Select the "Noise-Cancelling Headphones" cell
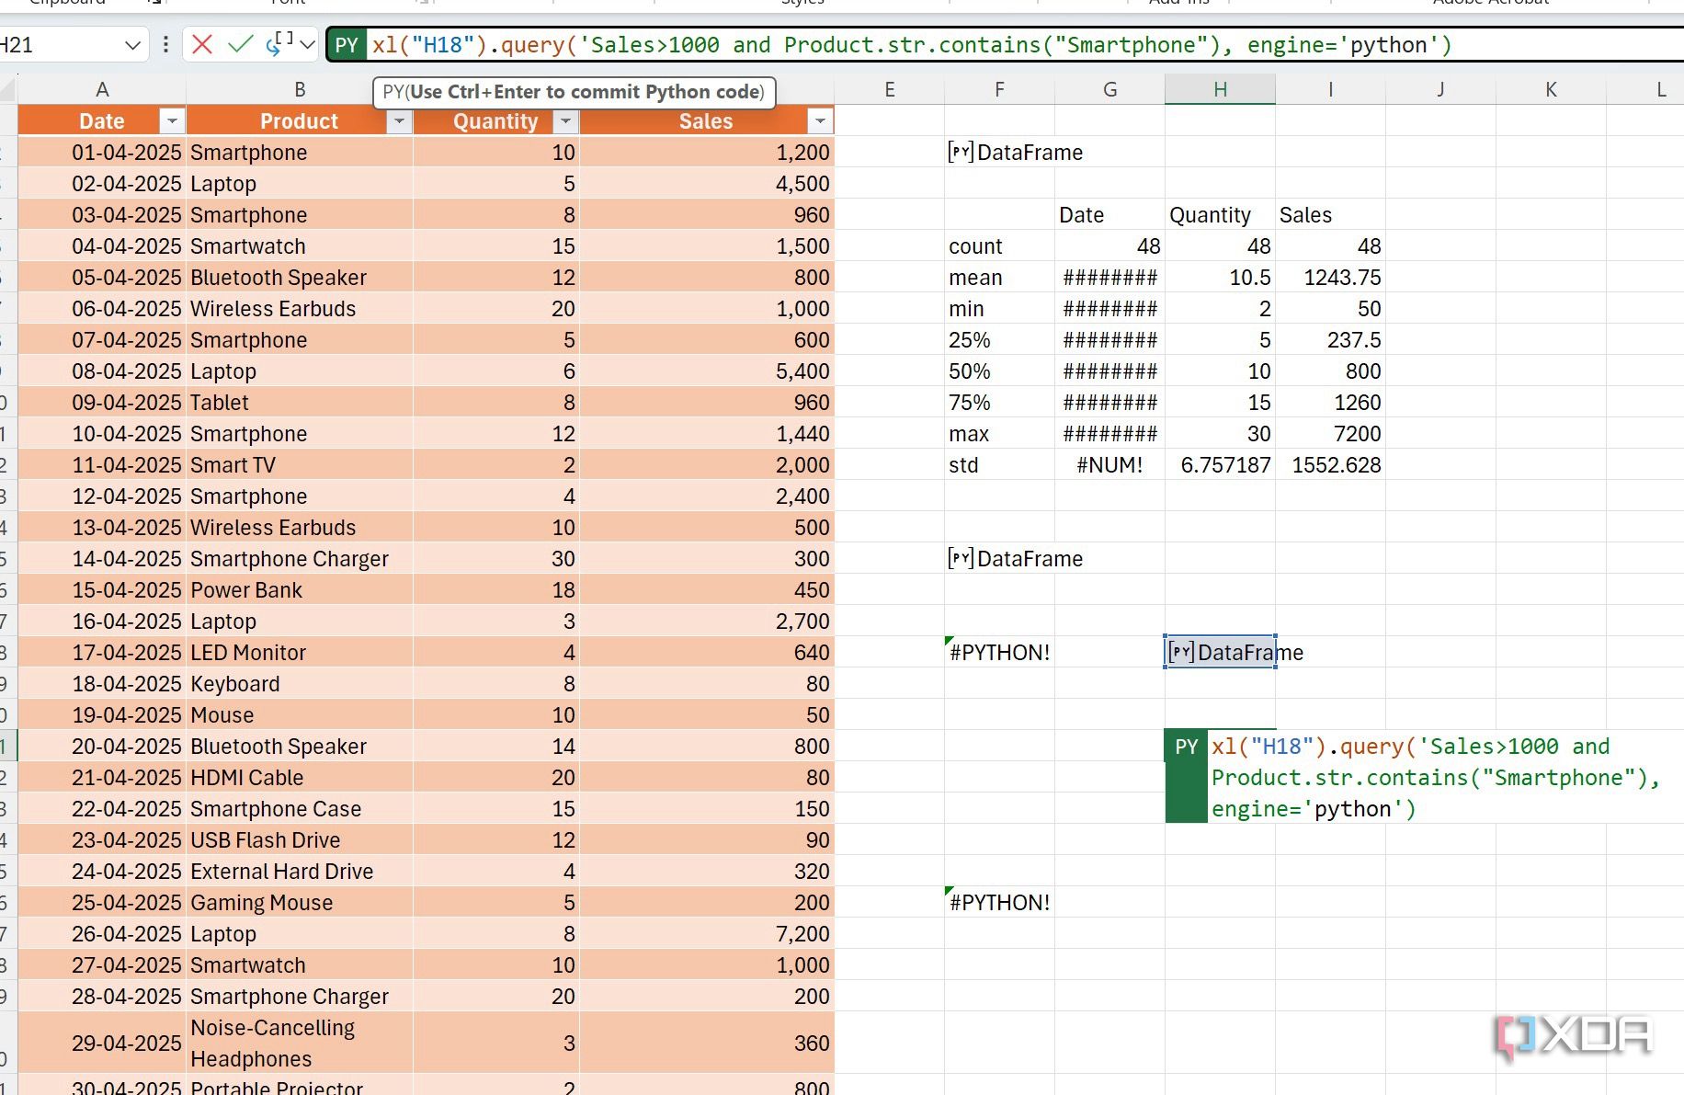Viewport: 1684px width, 1095px height. [x=300, y=1043]
